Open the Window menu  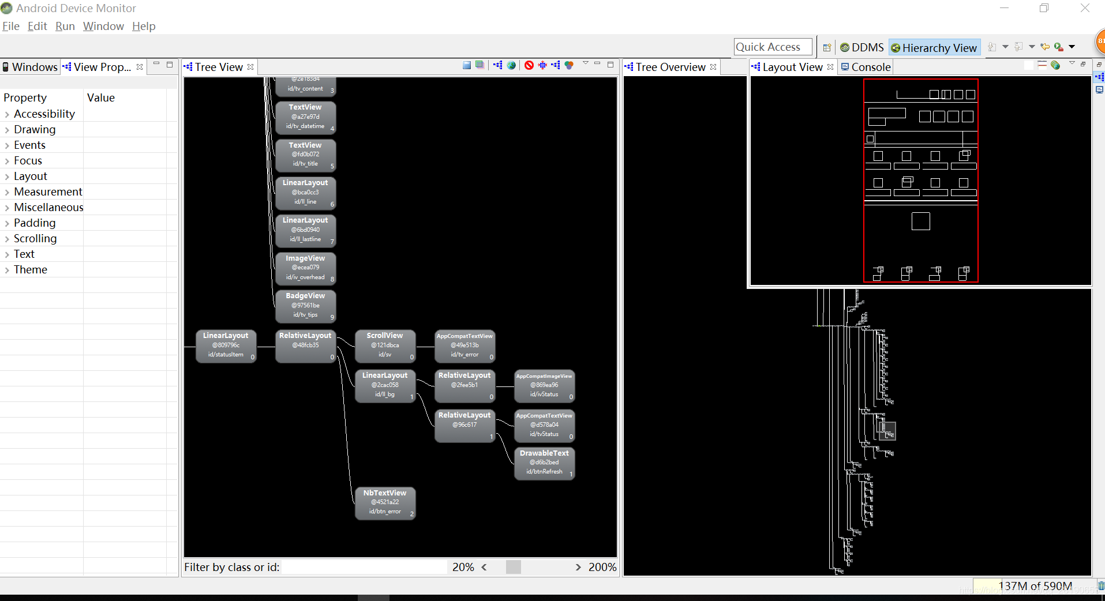103,26
